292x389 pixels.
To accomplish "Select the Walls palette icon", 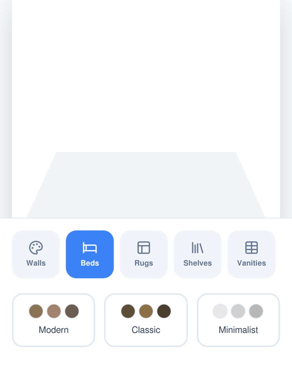I will (x=36, y=248).
